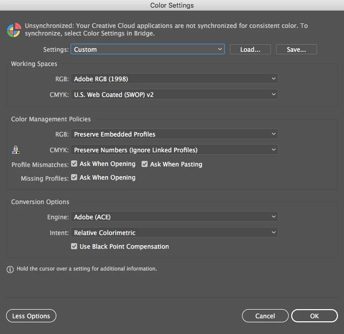Cancel the Color Settings dialog
Viewport: 344px width, 334px height.
point(265,316)
